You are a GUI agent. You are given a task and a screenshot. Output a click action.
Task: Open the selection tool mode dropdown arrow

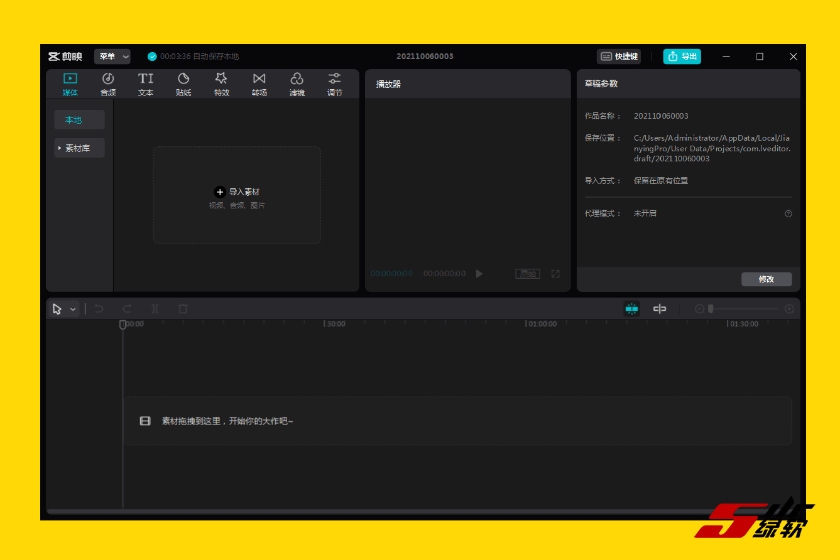tap(73, 310)
